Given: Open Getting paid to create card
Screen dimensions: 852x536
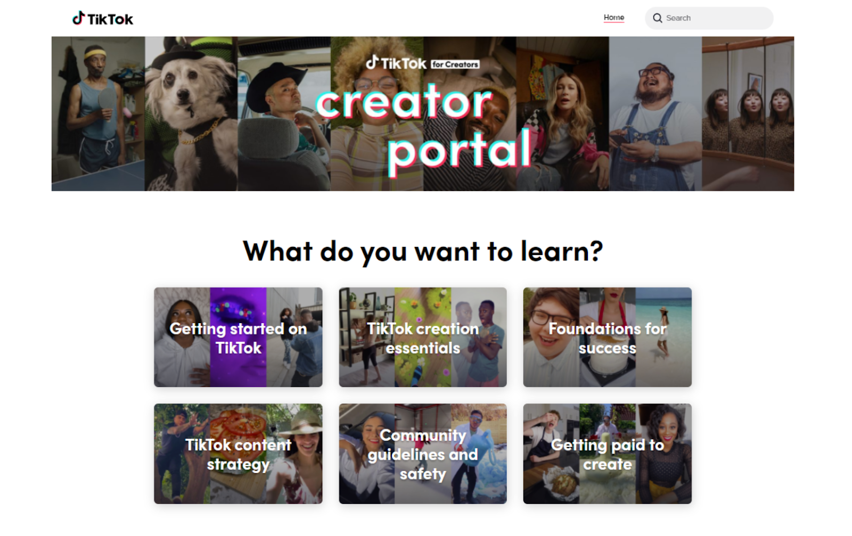Looking at the screenshot, I should coord(607,453).
